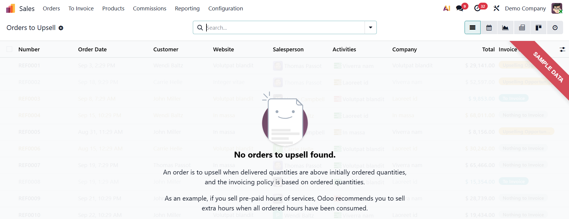Keep the List view toggle active

472,27
